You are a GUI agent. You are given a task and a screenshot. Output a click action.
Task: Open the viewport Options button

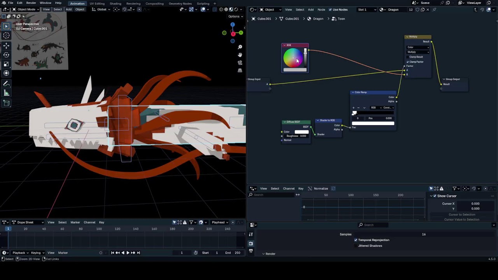click(x=235, y=16)
